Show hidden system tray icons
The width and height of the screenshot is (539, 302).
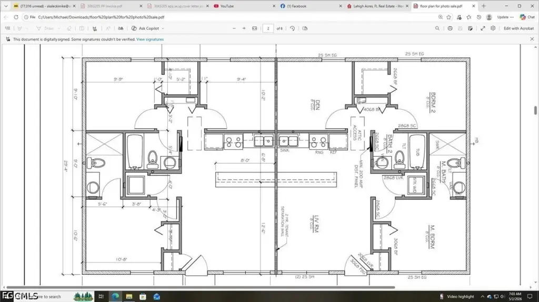[482, 297]
